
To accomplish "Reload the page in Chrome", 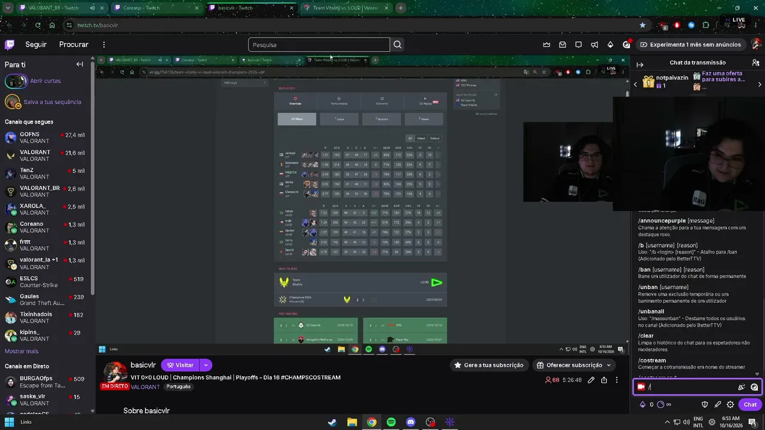I will [38, 25].
